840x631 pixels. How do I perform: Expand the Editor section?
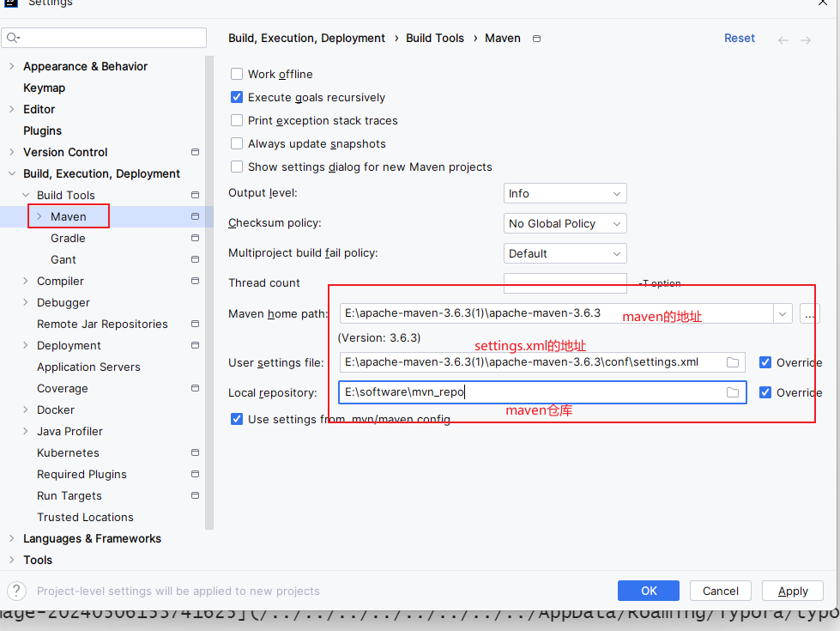12,109
